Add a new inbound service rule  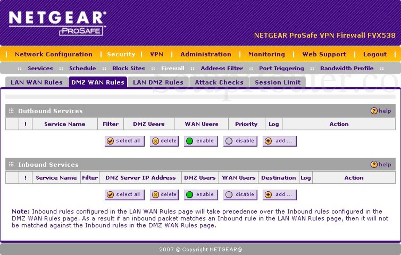coord(279,195)
